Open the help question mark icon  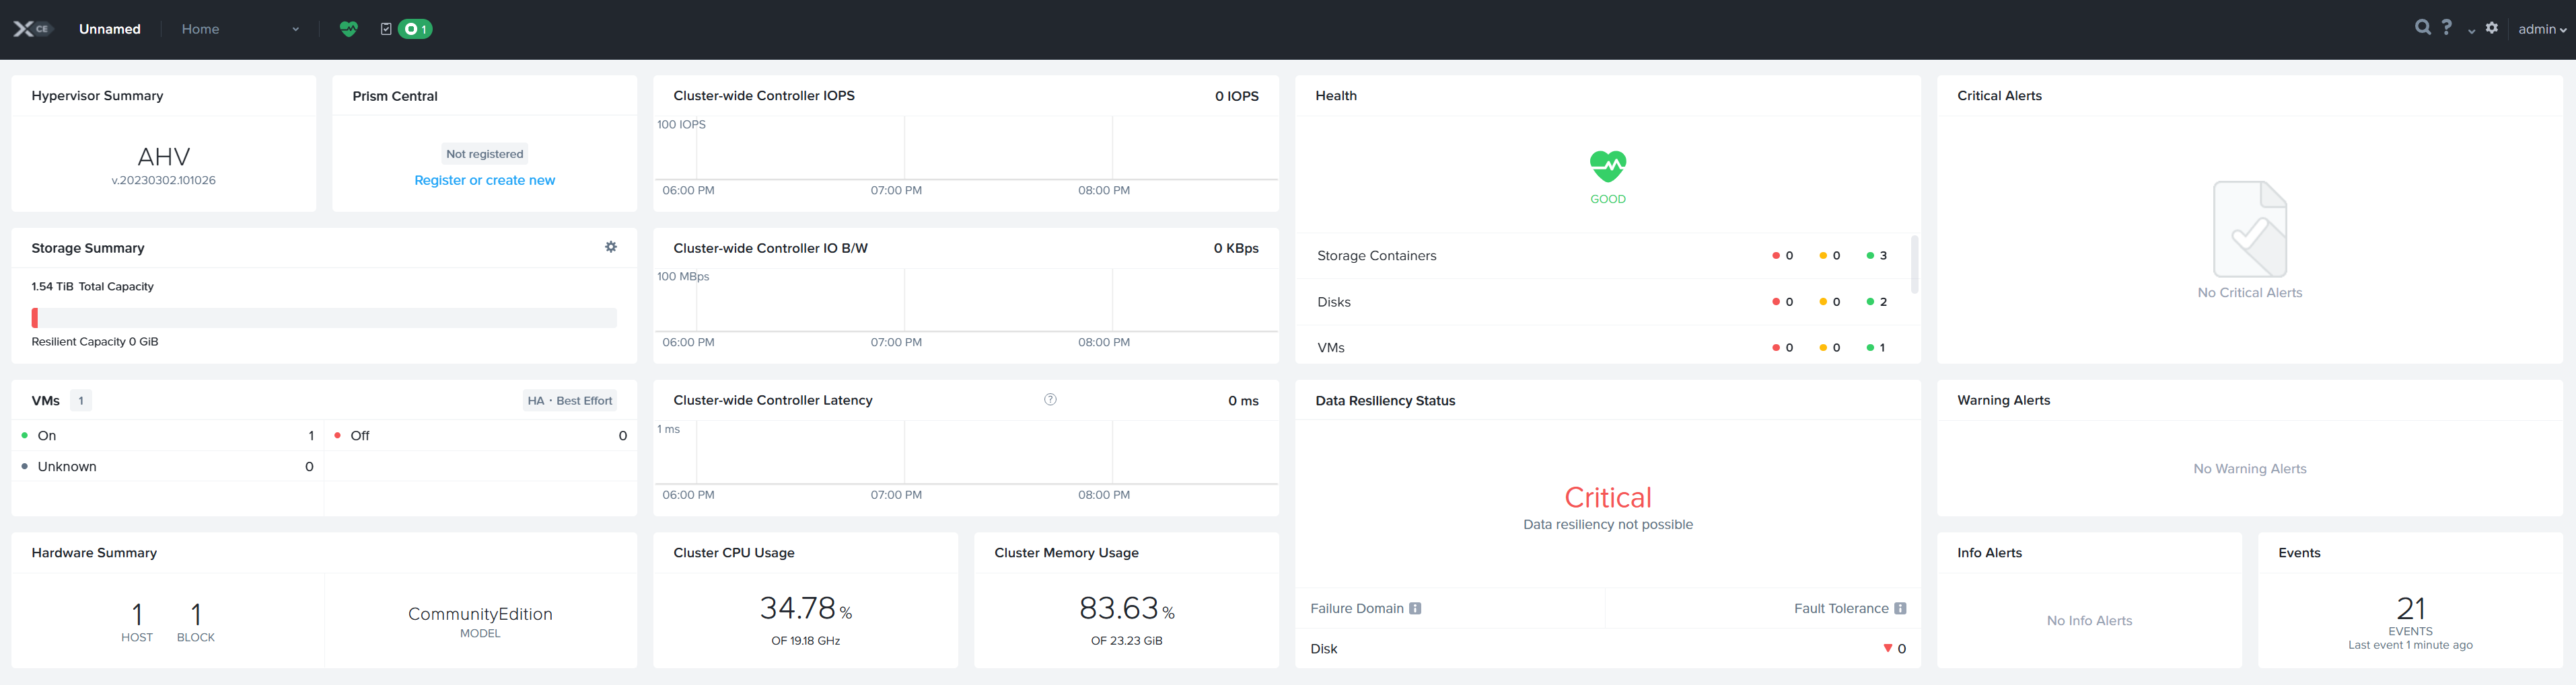[x=2446, y=28]
